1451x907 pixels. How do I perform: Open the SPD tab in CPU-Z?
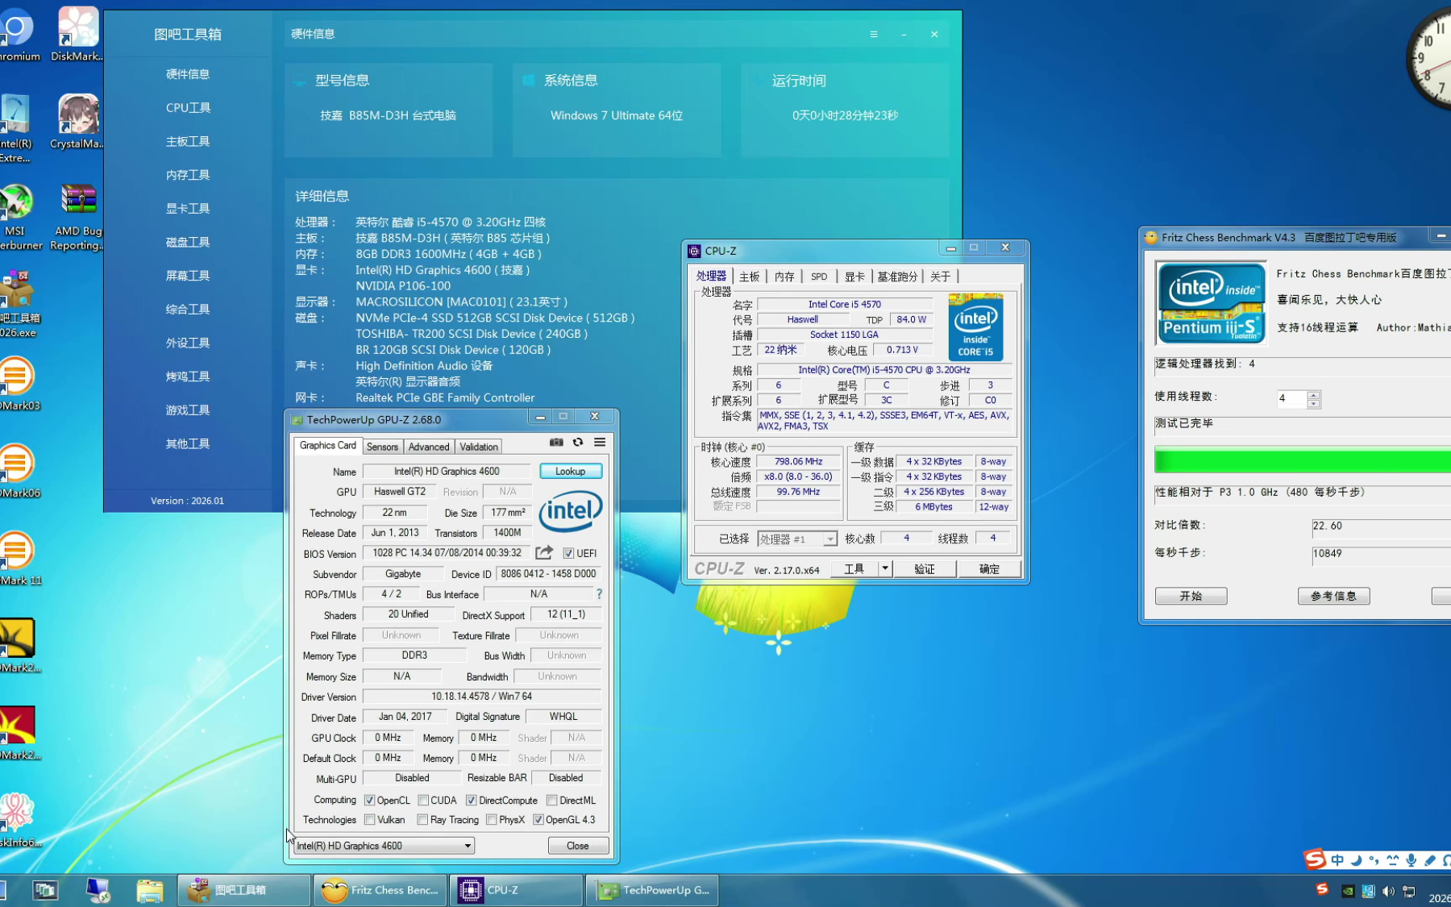(819, 277)
